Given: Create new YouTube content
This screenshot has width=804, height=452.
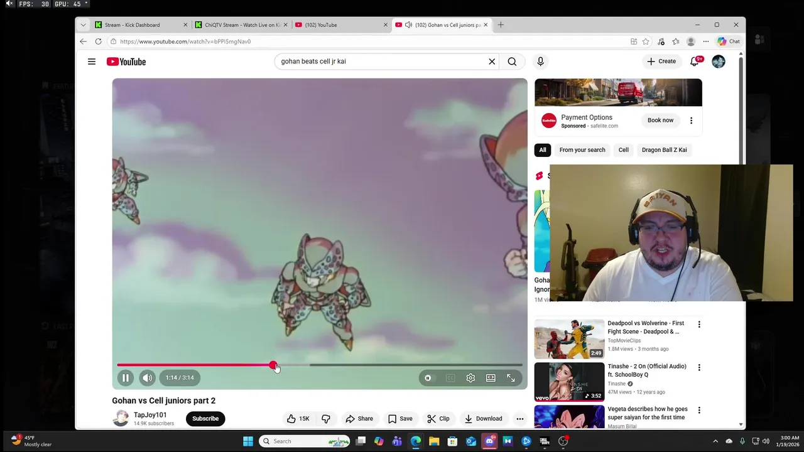Looking at the screenshot, I should 661,62.
